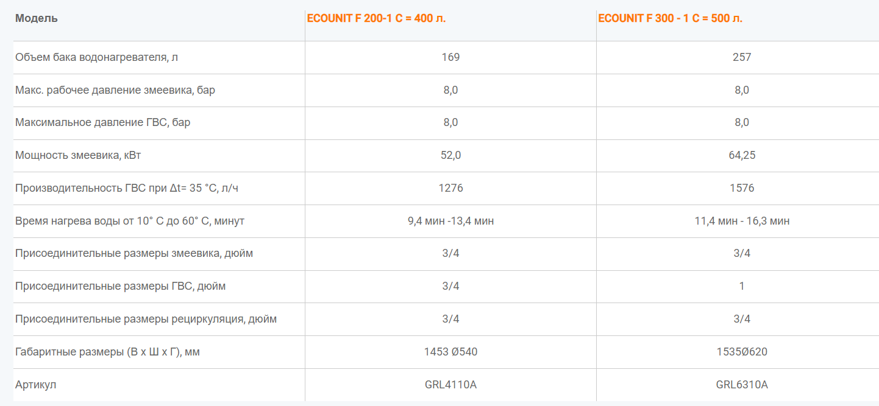This screenshot has height=406, width=879.
Task: Select the 9,4 мин -13,4 мин cell
Action: click(450, 221)
